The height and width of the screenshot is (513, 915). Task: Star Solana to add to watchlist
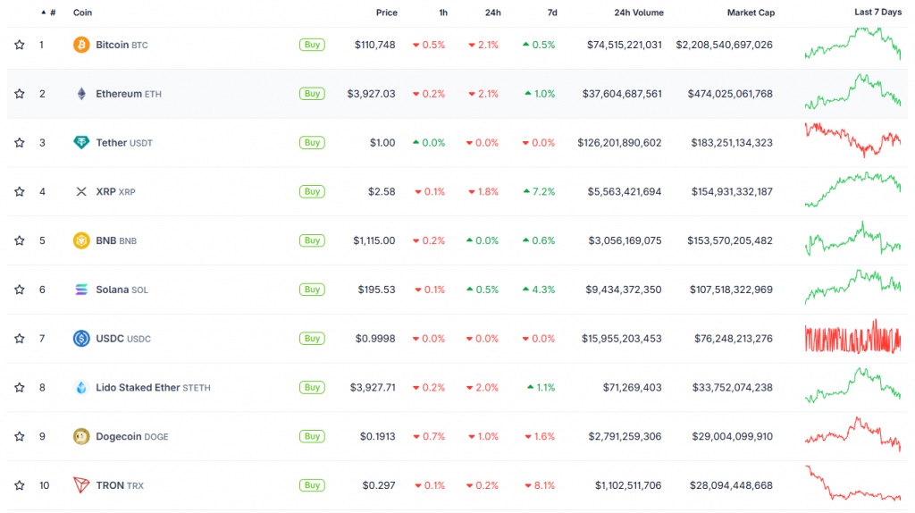20,290
